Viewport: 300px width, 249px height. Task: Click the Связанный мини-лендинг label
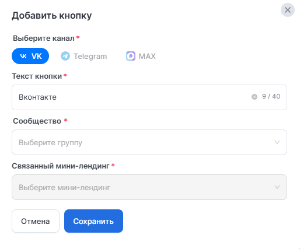coord(61,166)
